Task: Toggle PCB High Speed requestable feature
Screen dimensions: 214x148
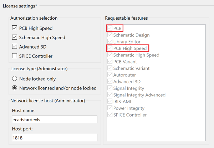Action: [109, 49]
